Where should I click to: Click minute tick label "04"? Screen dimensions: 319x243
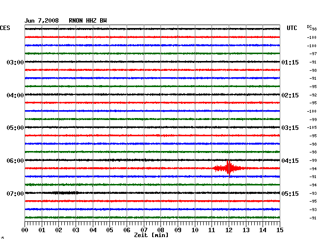click(x=93, y=230)
